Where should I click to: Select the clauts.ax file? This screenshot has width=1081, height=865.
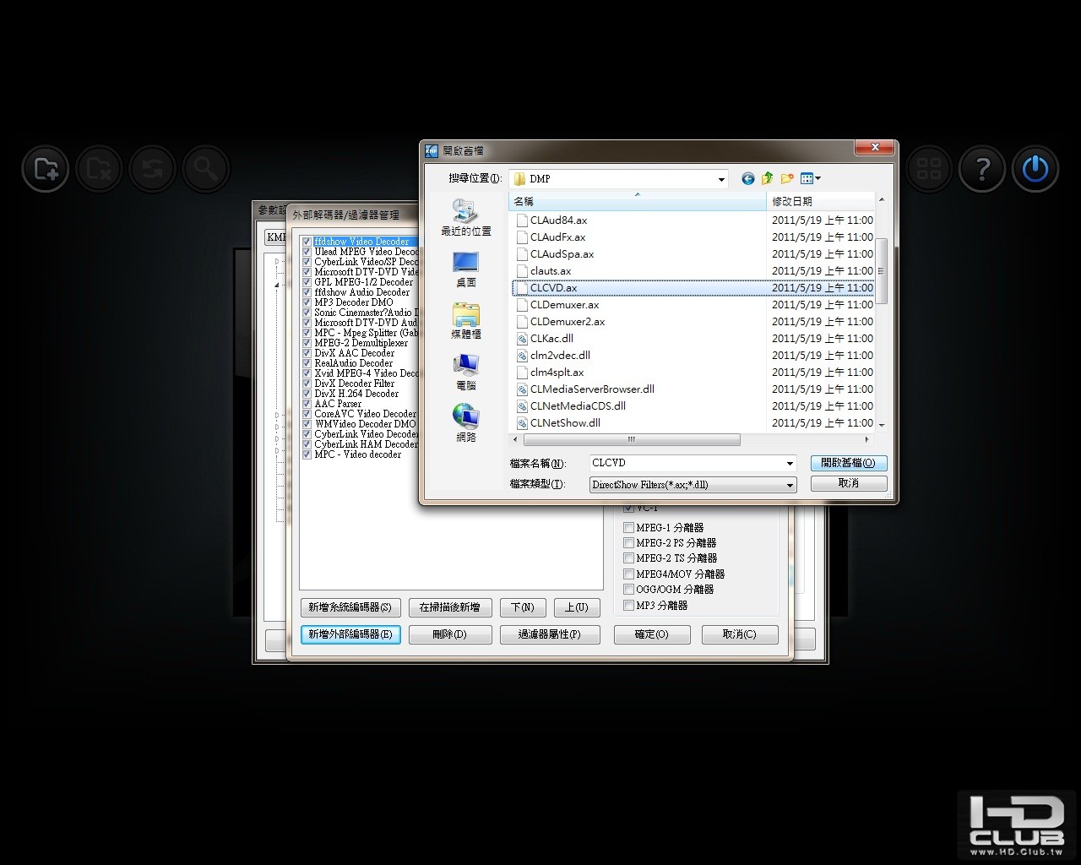[x=550, y=271]
